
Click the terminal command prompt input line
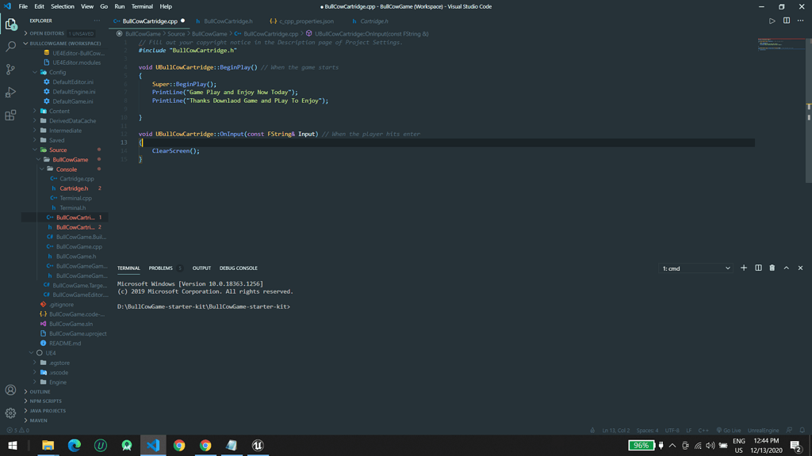tap(204, 307)
